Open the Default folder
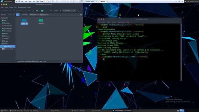 point(41,21)
